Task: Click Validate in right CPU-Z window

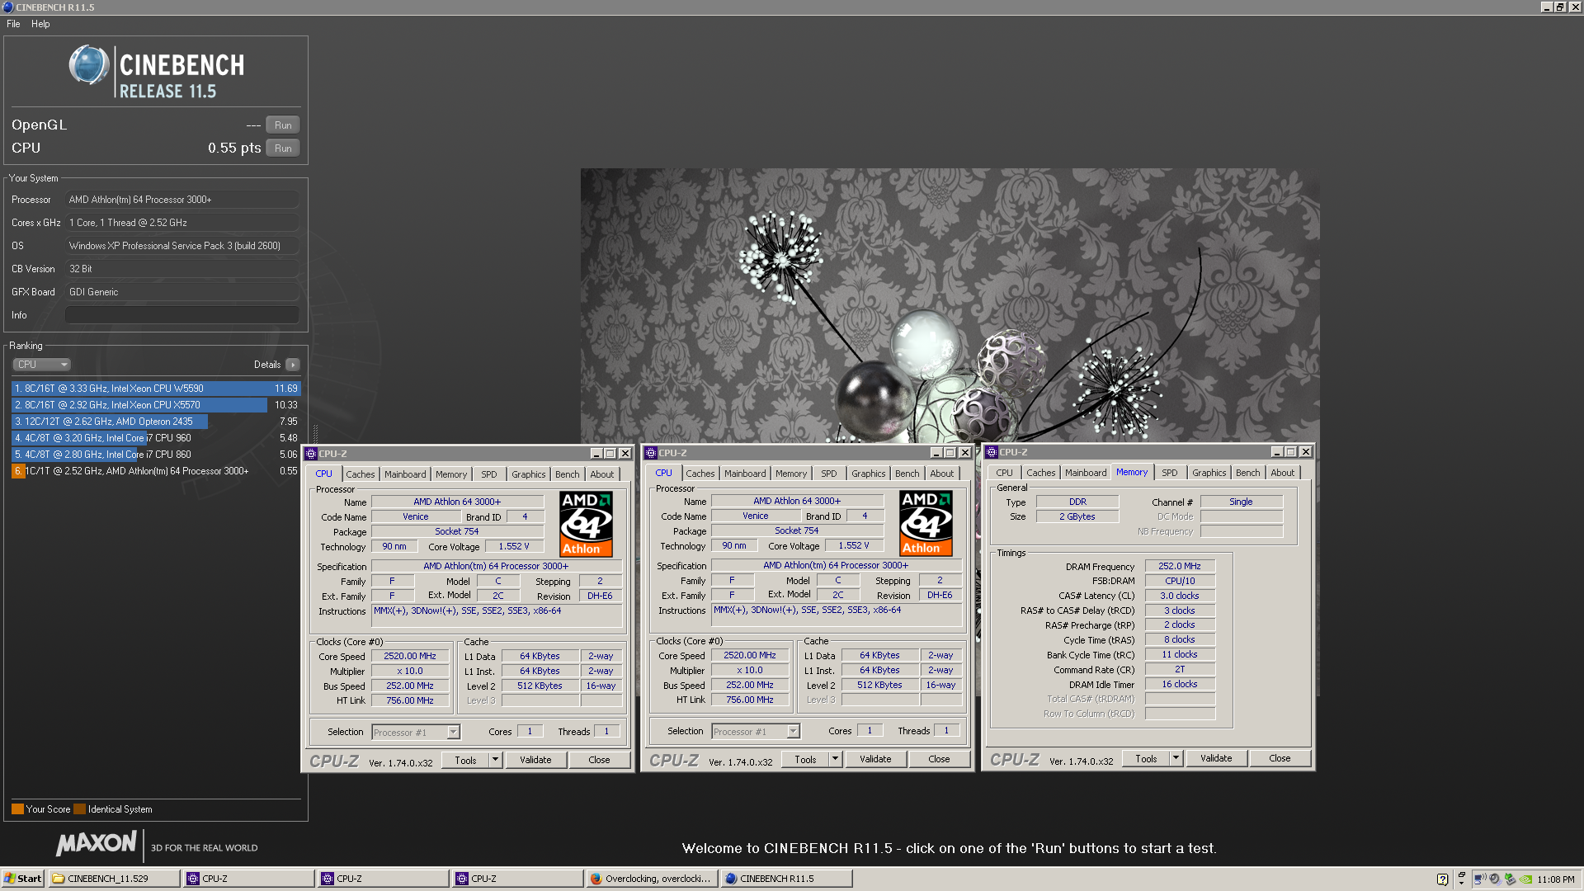Action: click(1216, 758)
